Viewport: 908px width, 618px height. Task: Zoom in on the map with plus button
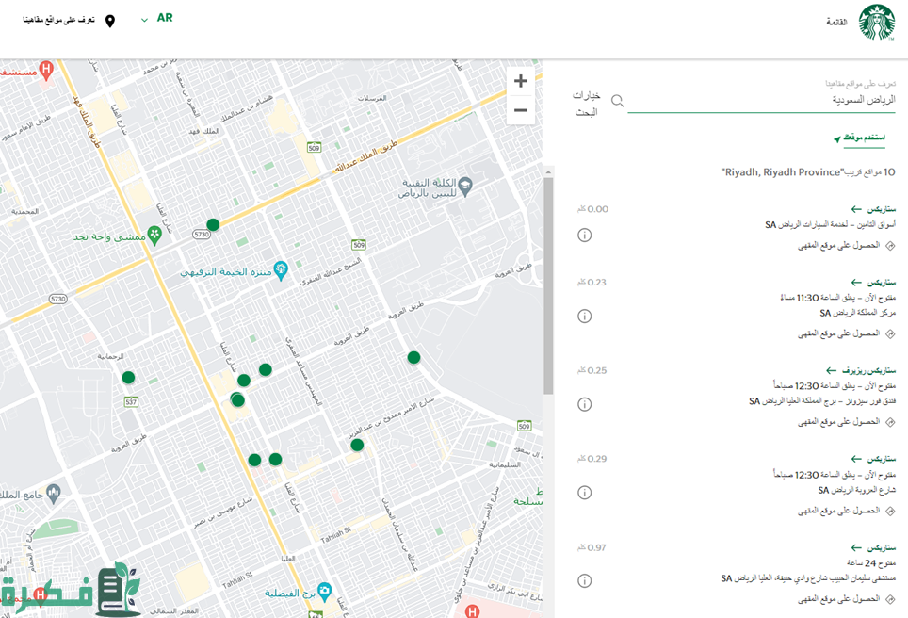pyautogui.click(x=520, y=81)
